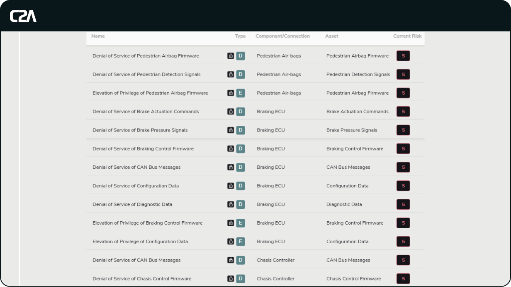Viewport: 511px width, 287px height.
Task: Click D type badge in Brake Pressure Signals row
Action: coord(241,130)
